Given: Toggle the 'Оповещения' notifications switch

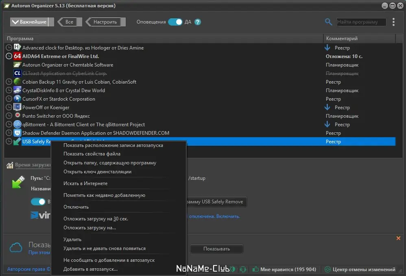Looking at the screenshot, I should pyautogui.click(x=175, y=22).
